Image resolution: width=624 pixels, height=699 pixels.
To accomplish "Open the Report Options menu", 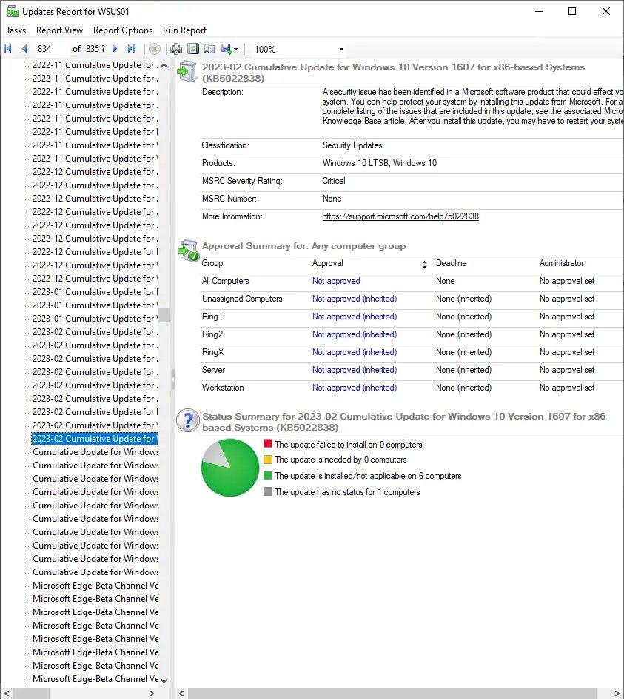I will pos(123,30).
